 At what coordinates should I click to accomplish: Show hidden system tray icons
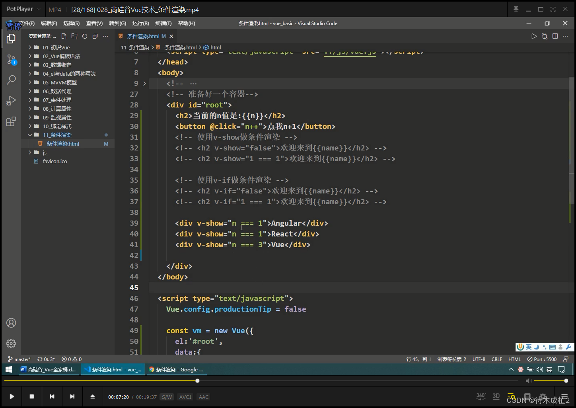511,369
